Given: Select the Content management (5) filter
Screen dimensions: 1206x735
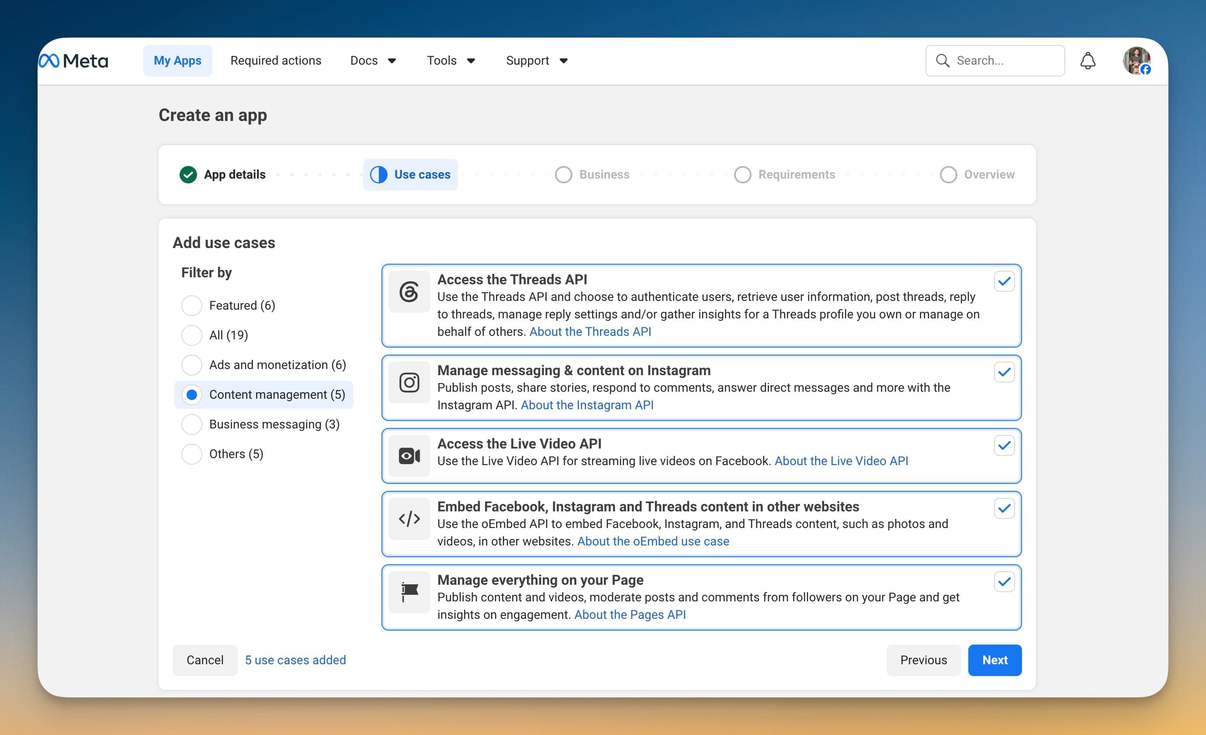Looking at the screenshot, I should [191, 395].
